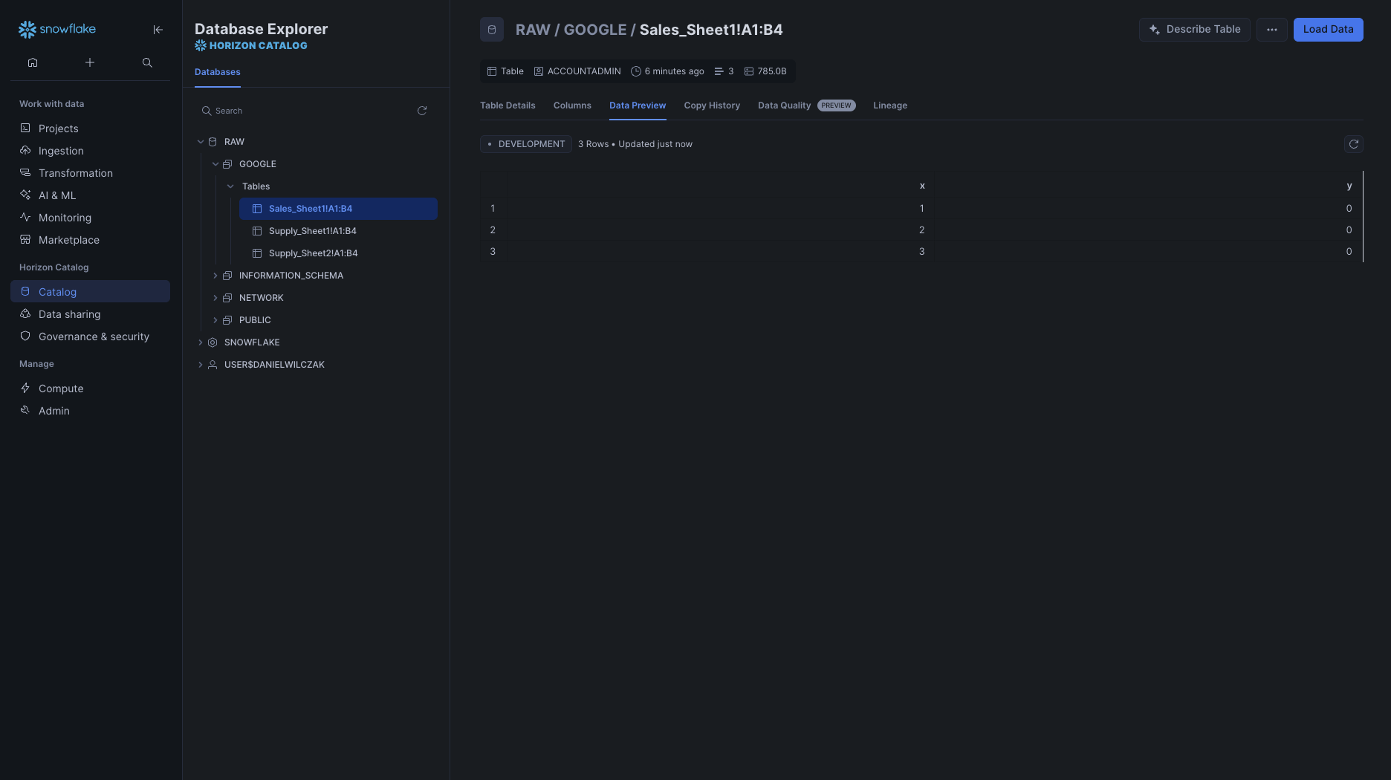Collapse the Tables folder
The image size is (1391, 780).
pyautogui.click(x=230, y=186)
